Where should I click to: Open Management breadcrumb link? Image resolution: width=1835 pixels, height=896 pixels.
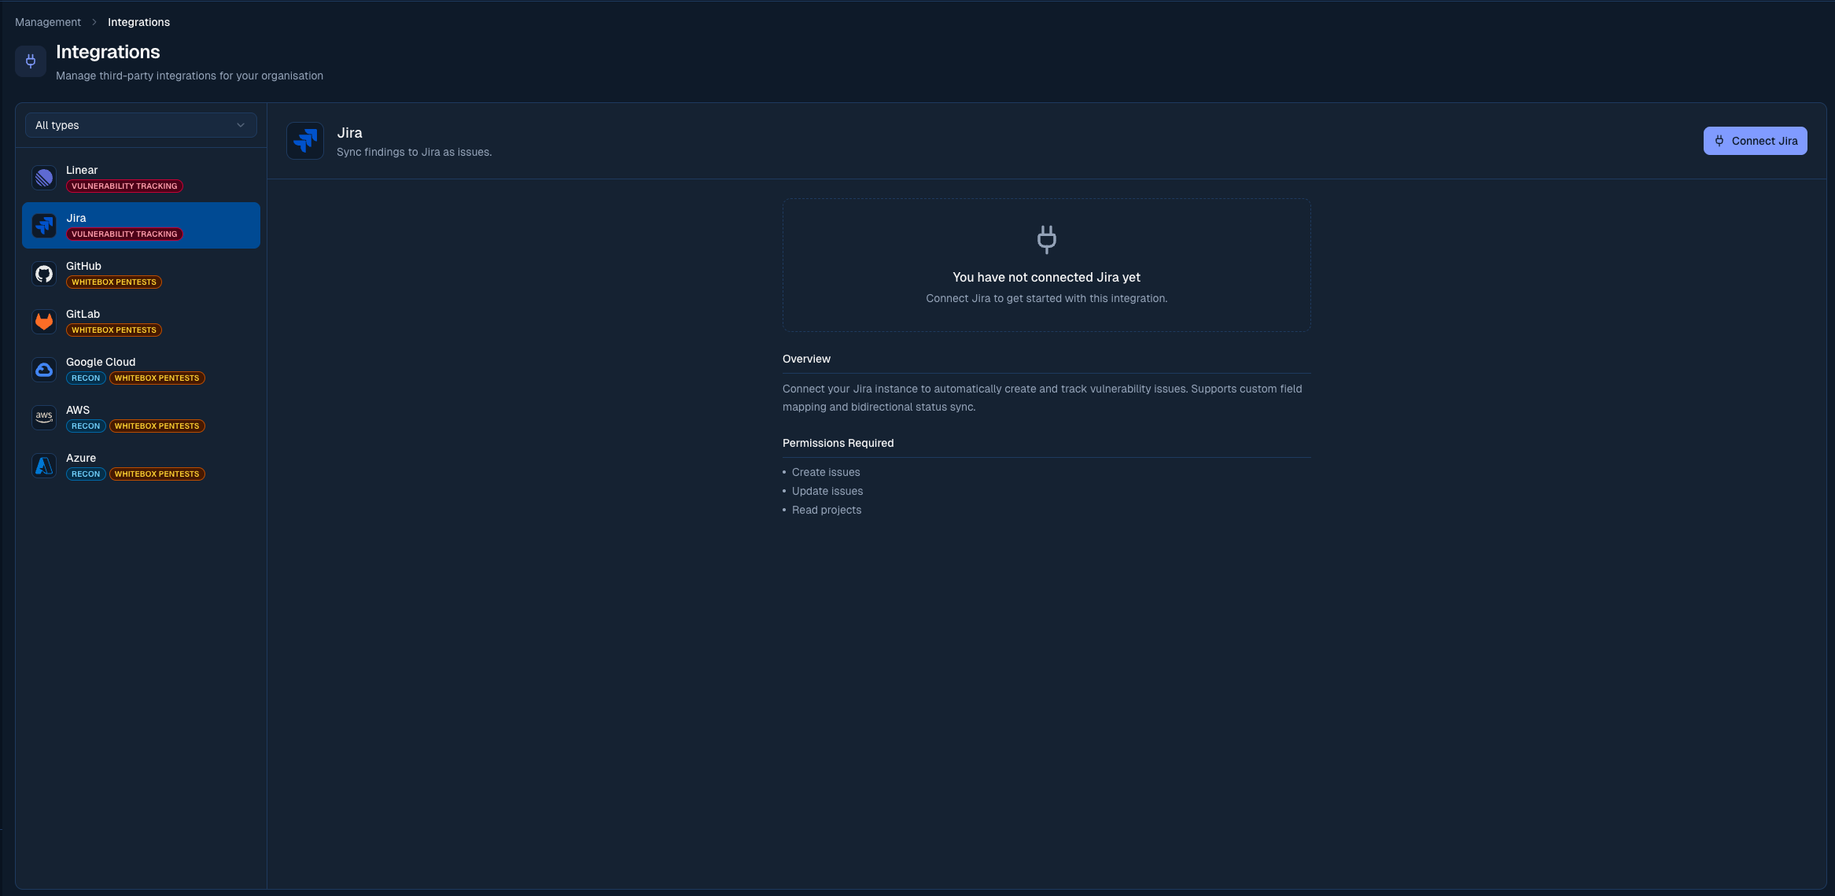click(x=47, y=22)
